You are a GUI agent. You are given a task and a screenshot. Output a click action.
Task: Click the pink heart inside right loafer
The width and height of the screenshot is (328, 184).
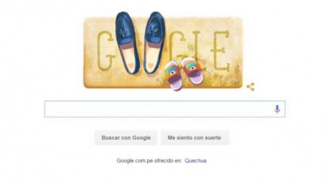pos(150,65)
